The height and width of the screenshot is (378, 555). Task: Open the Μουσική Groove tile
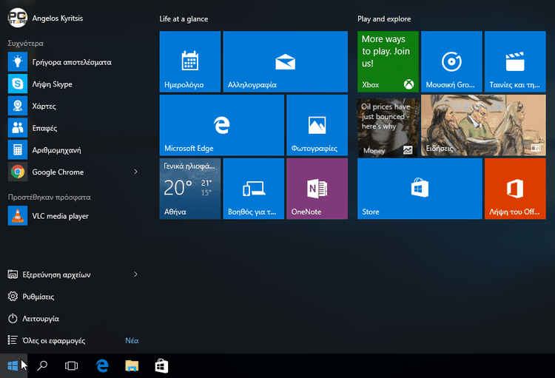point(451,61)
